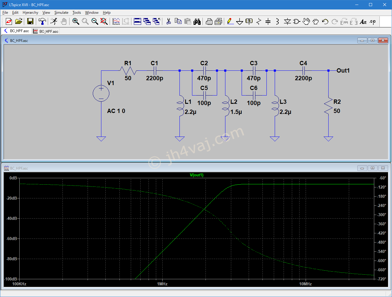Open the Tools menu
Viewport: 392px width, 297px height.
click(x=77, y=13)
